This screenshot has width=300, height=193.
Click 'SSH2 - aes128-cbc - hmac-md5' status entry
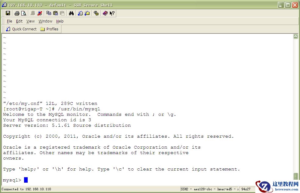209,189
